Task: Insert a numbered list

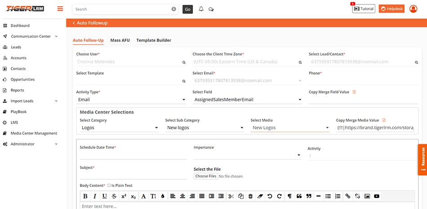Action: (338, 196)
